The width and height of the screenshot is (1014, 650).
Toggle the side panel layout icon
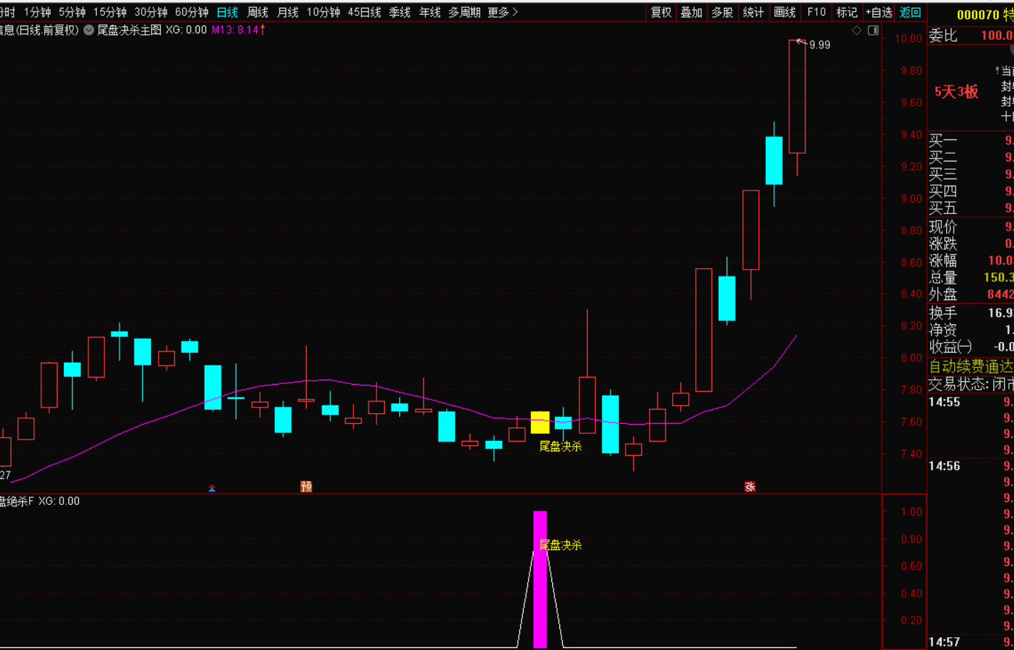pos(873,30)
